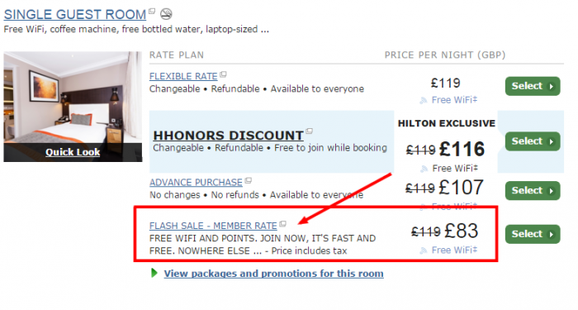Select the HHonors Discount £116 rate
Image resolution: width=578 pixels, height=310 pixels.
[533, 141]
